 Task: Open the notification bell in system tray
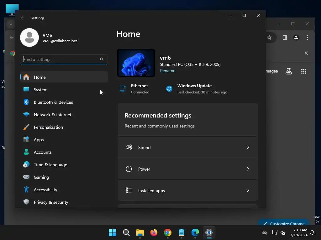point(313,232)
